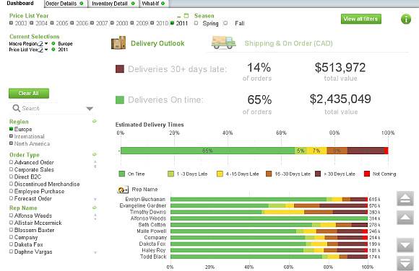The height and width of the screenshot is (271, 419).
Task: Open Price List Year selection dropdown
Action: [46, 49]
